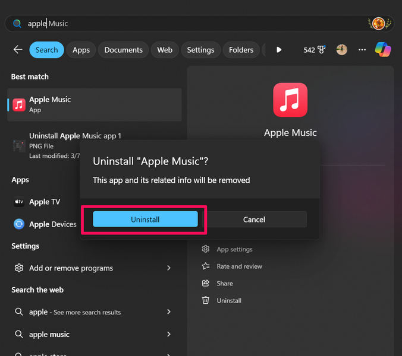Switch to the Documents filter tab

point(123,50)
